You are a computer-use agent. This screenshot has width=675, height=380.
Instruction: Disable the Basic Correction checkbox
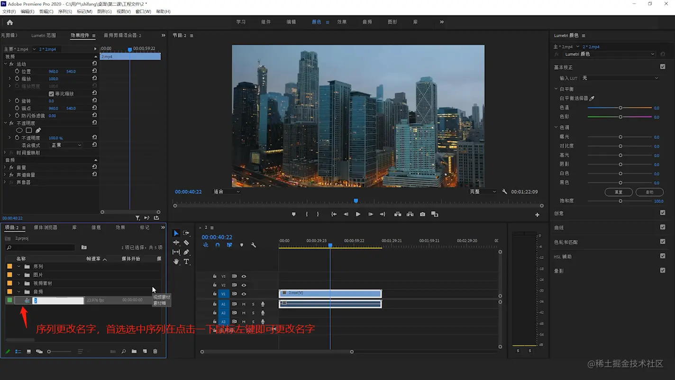[662, 67]
